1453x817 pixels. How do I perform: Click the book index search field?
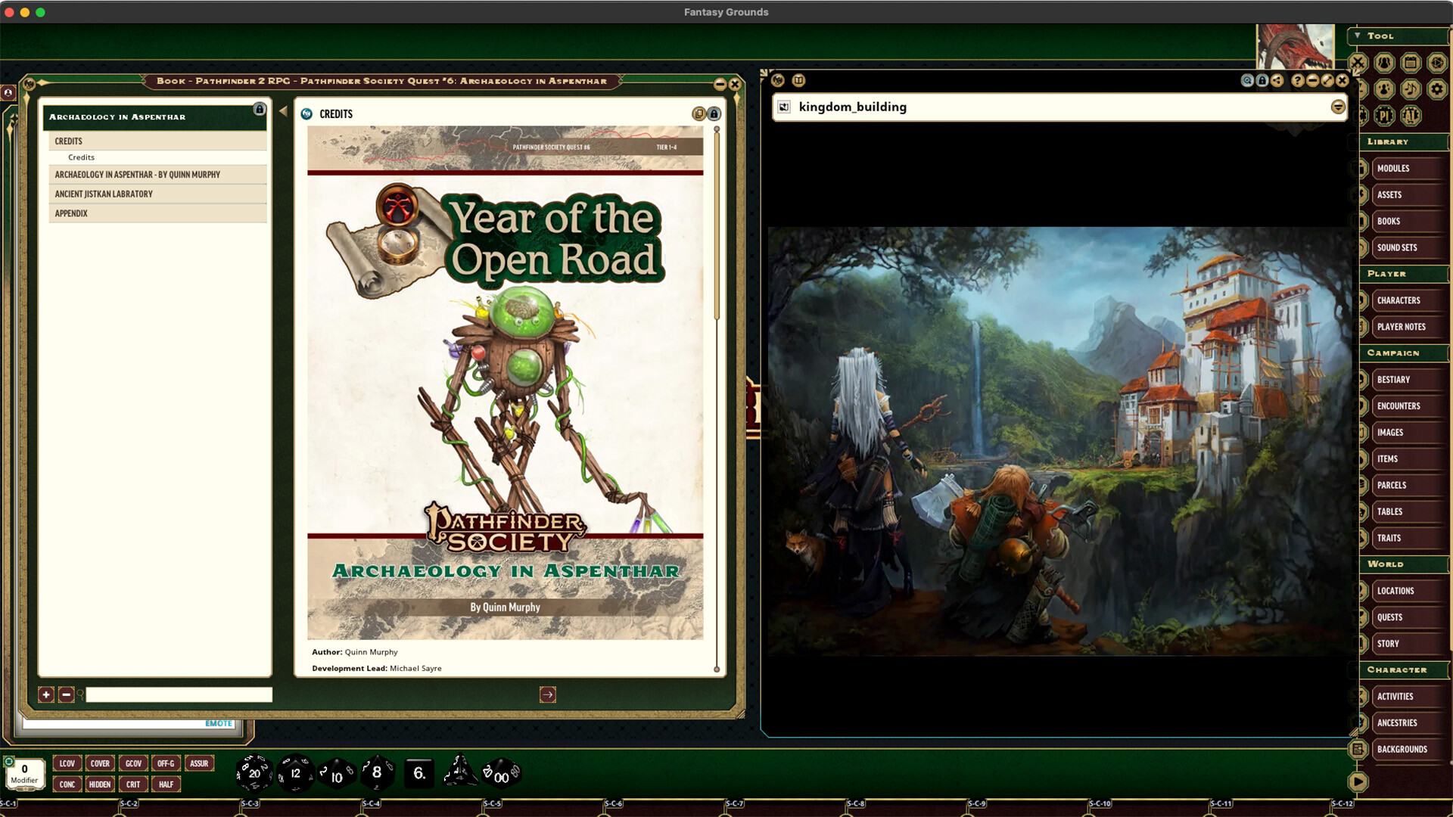pyautogui.click(x=179, y=694)
